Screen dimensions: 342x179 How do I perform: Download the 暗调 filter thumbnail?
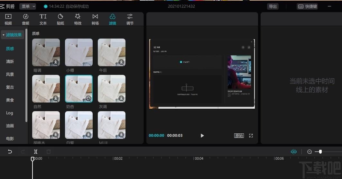[56, 62]
